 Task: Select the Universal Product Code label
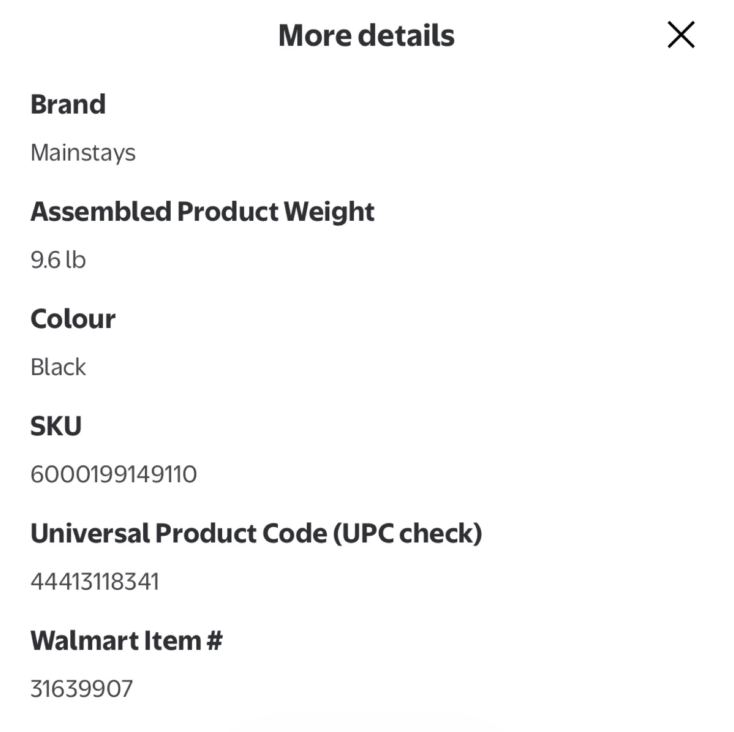coord(256,534)
